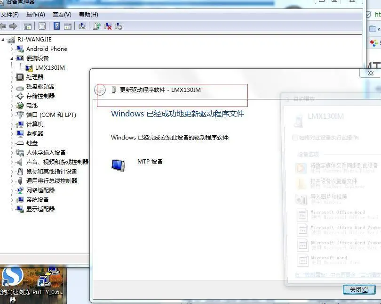Image resolution: width=381 pixels, height=304 pixels.
Task: Expand the 人体学输入设备 node
Action: (x=12, y=153)
